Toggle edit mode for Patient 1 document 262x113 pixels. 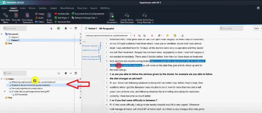point(86,29)
